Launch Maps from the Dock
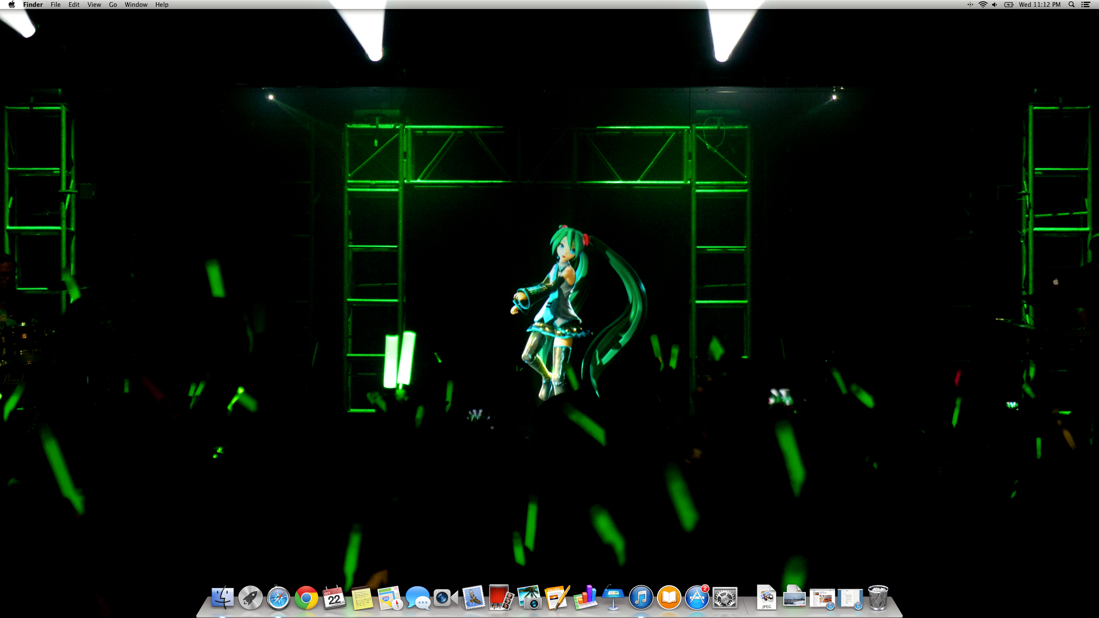Image resolution: width=1099 pixels, height=618 pixels. [x=390, y=597]
